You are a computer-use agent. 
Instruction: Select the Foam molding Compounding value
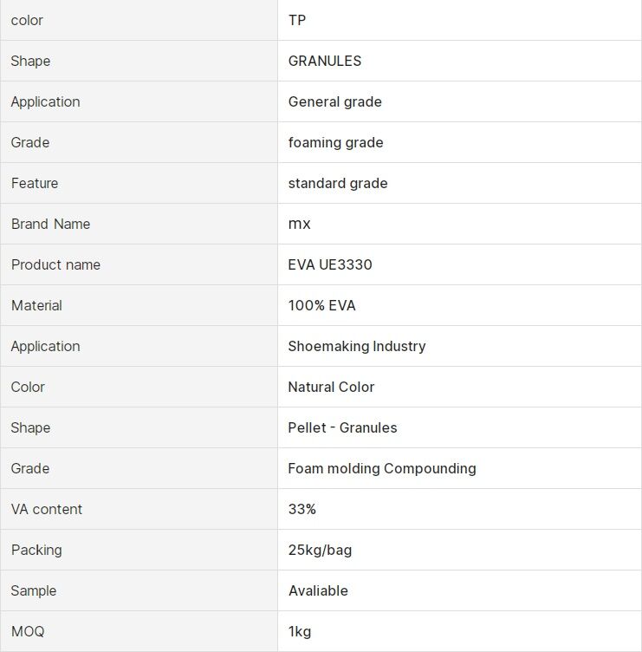[x=382, y=468]
